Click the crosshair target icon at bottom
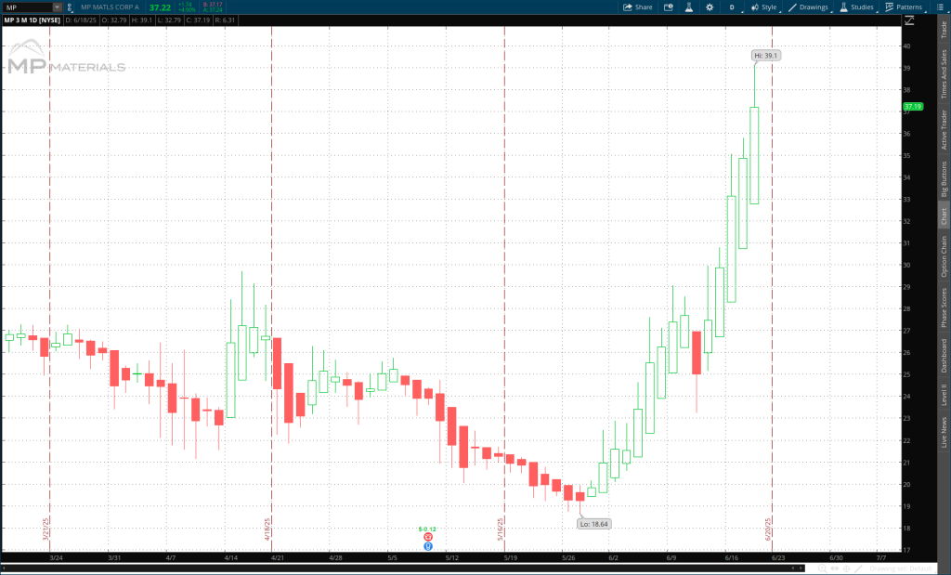 847,568
